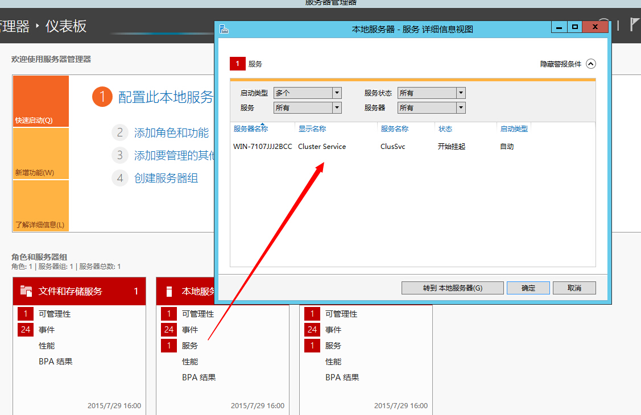Image resolution: width=641 pixels, height=415 pixels.
Task: Sort services by the 状态 column header
Action: click(x=445, y=129)
